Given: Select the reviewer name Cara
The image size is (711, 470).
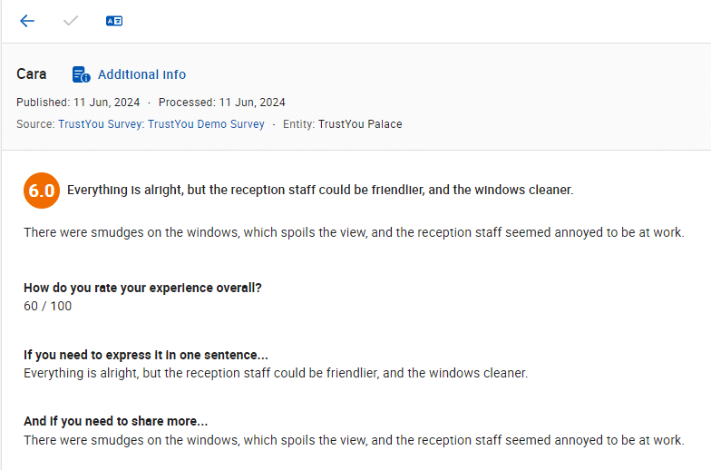Looking at the screenshot, I should [x=32, y=73].
